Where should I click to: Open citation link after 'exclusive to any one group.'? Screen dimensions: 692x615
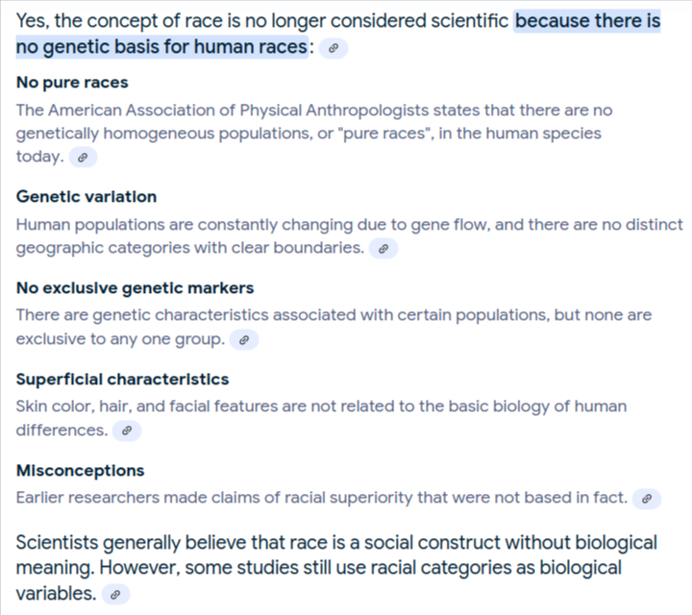[x=244, y=340]
